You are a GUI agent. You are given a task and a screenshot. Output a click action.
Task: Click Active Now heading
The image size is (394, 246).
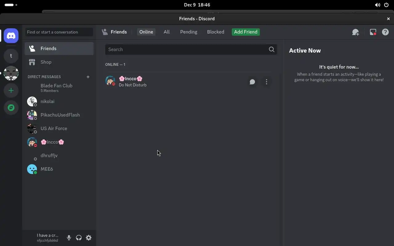click(x=305, y=50)
